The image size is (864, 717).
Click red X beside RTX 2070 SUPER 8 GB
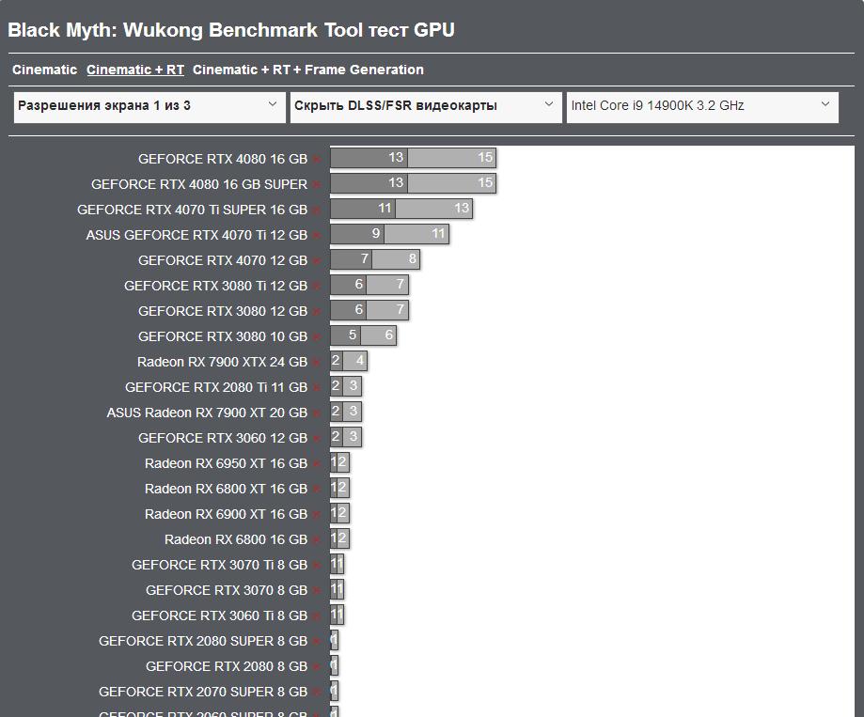click(316, 692)
